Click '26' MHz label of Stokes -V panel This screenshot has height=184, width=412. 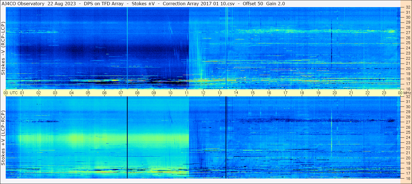[408, 38]
